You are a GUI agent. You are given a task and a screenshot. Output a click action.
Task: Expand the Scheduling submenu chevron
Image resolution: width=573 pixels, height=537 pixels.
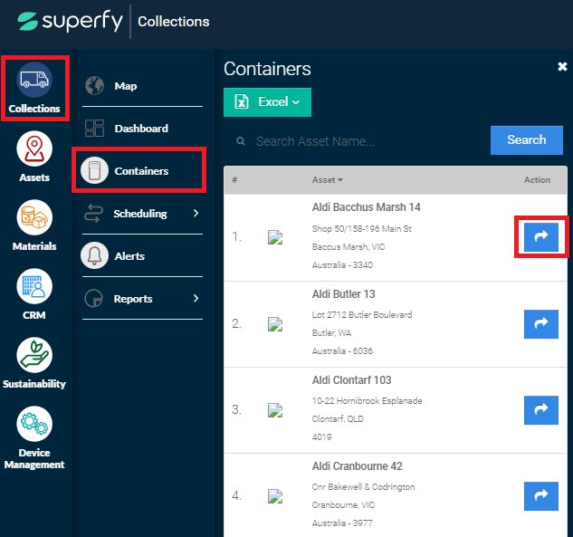(x=196, y=213)
